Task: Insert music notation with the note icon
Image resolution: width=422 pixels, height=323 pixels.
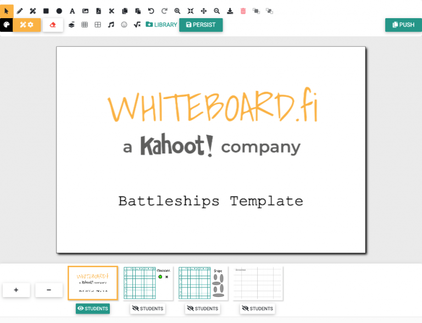Action: click(x=111, y=25)
